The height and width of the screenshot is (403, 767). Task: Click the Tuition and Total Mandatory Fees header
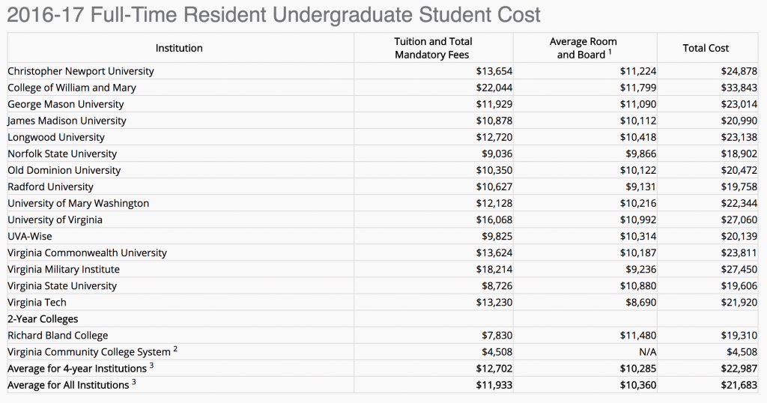433,48
